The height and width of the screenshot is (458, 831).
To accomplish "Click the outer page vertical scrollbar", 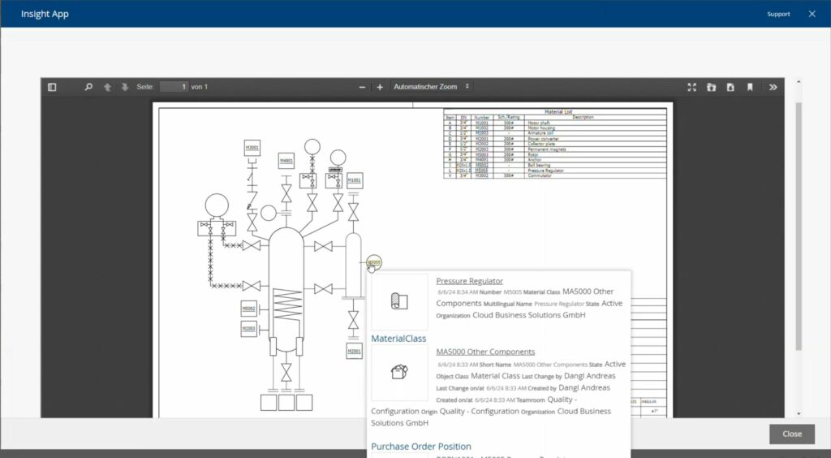I will pos(799,227).
